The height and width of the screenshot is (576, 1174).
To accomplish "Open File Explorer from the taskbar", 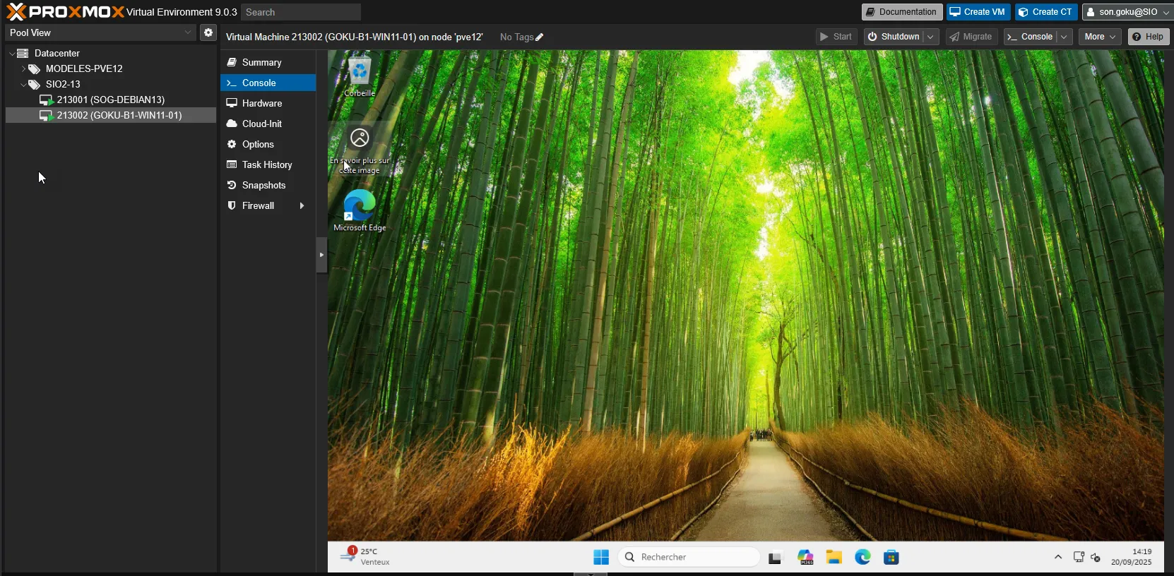I will click(x=834, y=557).
